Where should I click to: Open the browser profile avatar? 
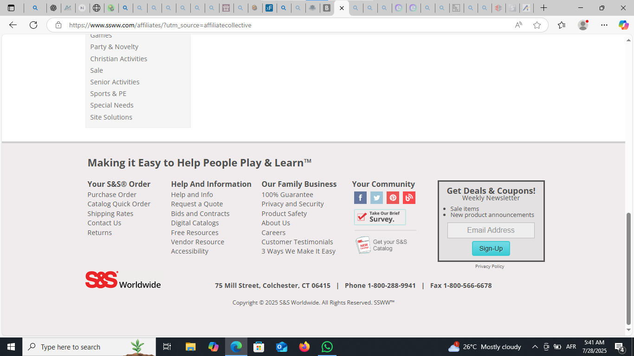(x=583, y=25)
